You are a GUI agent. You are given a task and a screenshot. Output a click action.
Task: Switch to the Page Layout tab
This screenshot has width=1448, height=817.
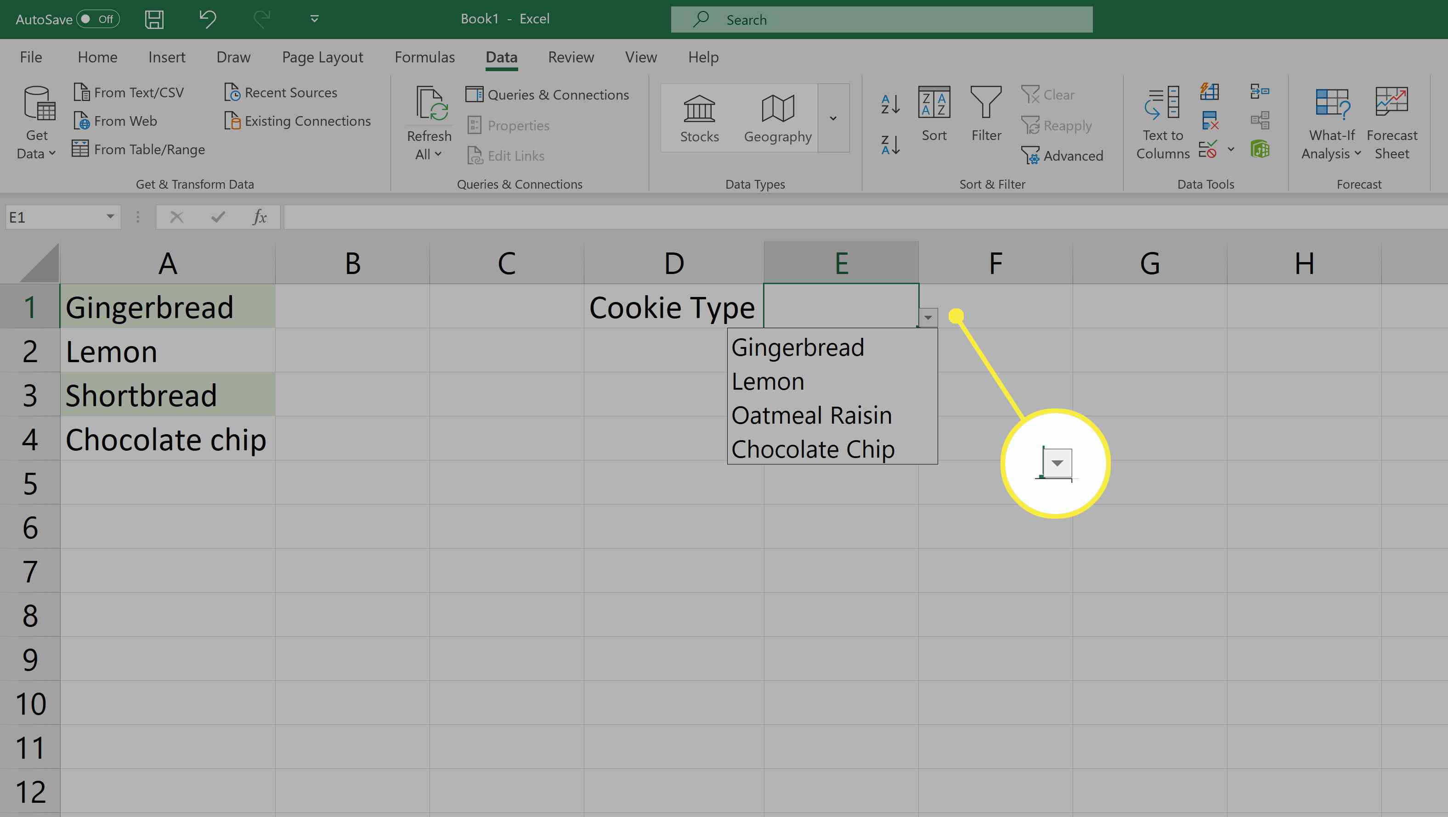(322, 57)
